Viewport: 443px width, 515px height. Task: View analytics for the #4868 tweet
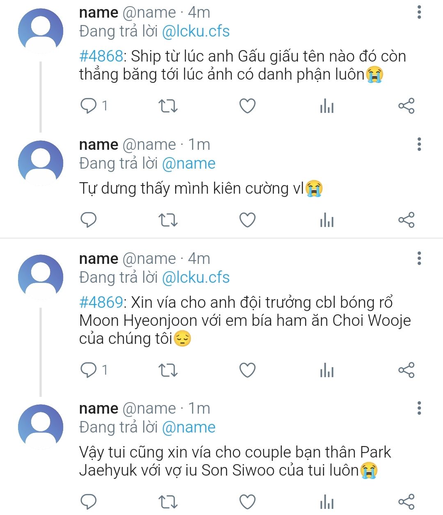[327, 106]
